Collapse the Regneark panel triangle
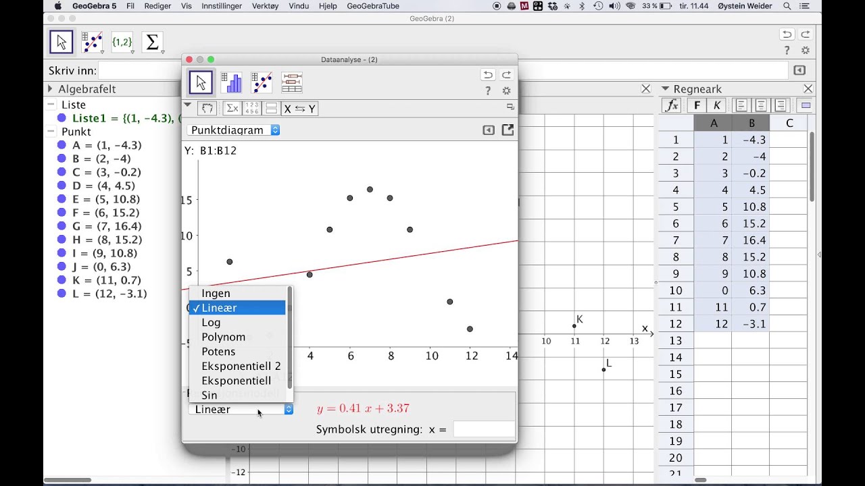 pyautogui.click(x=665, y=88)
